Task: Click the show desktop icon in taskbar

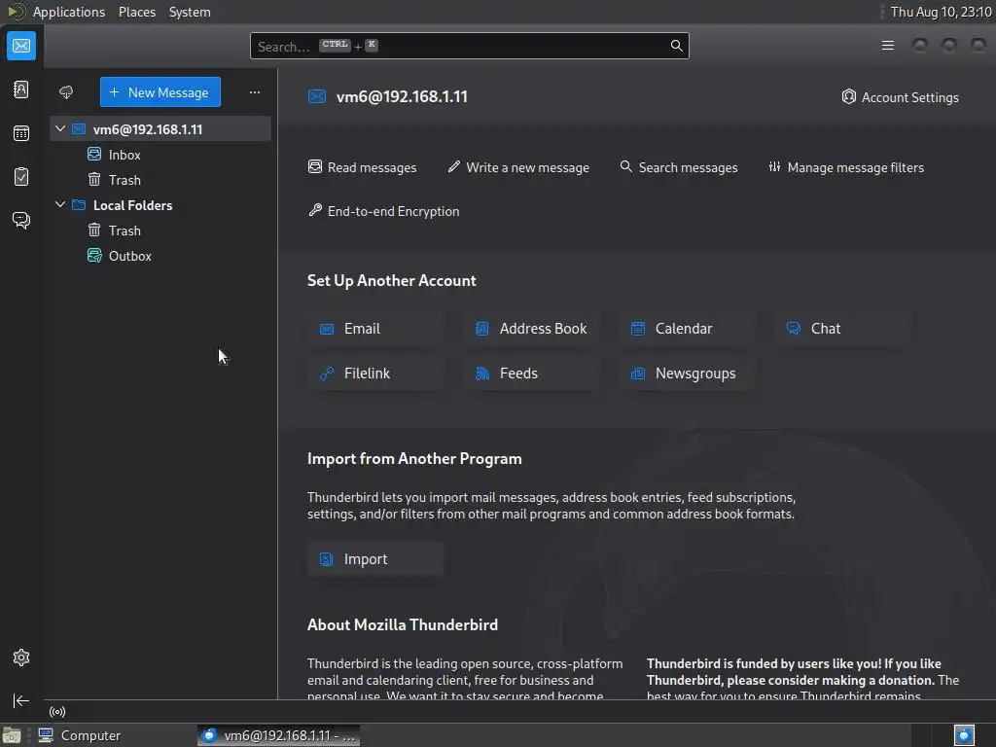Action: click(x=12, y=735)
